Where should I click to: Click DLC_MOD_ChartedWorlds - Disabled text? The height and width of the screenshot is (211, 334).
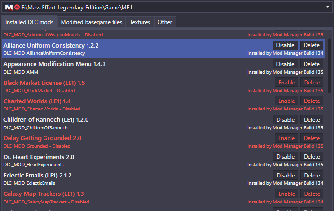(42, 109)
